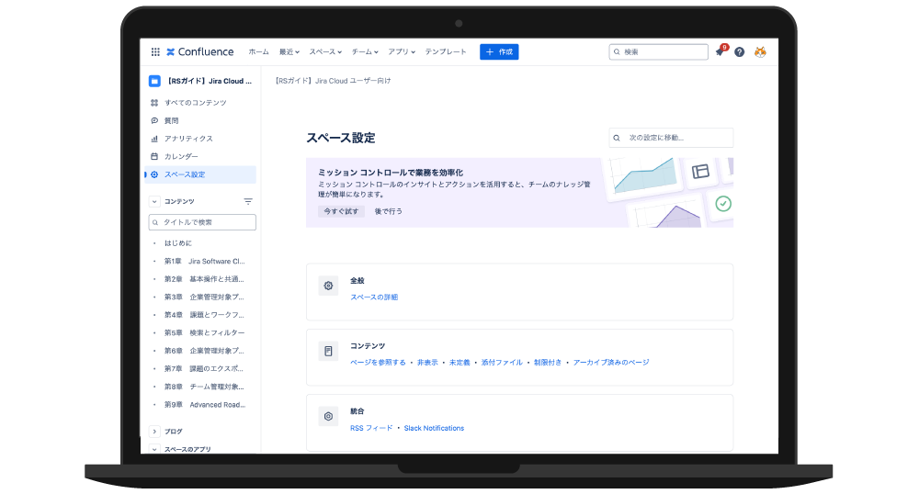Collapse the コンテンツ section chevron
Viewport: 919px width, 494px height.
pyautogui.click(x=154, y=201)
